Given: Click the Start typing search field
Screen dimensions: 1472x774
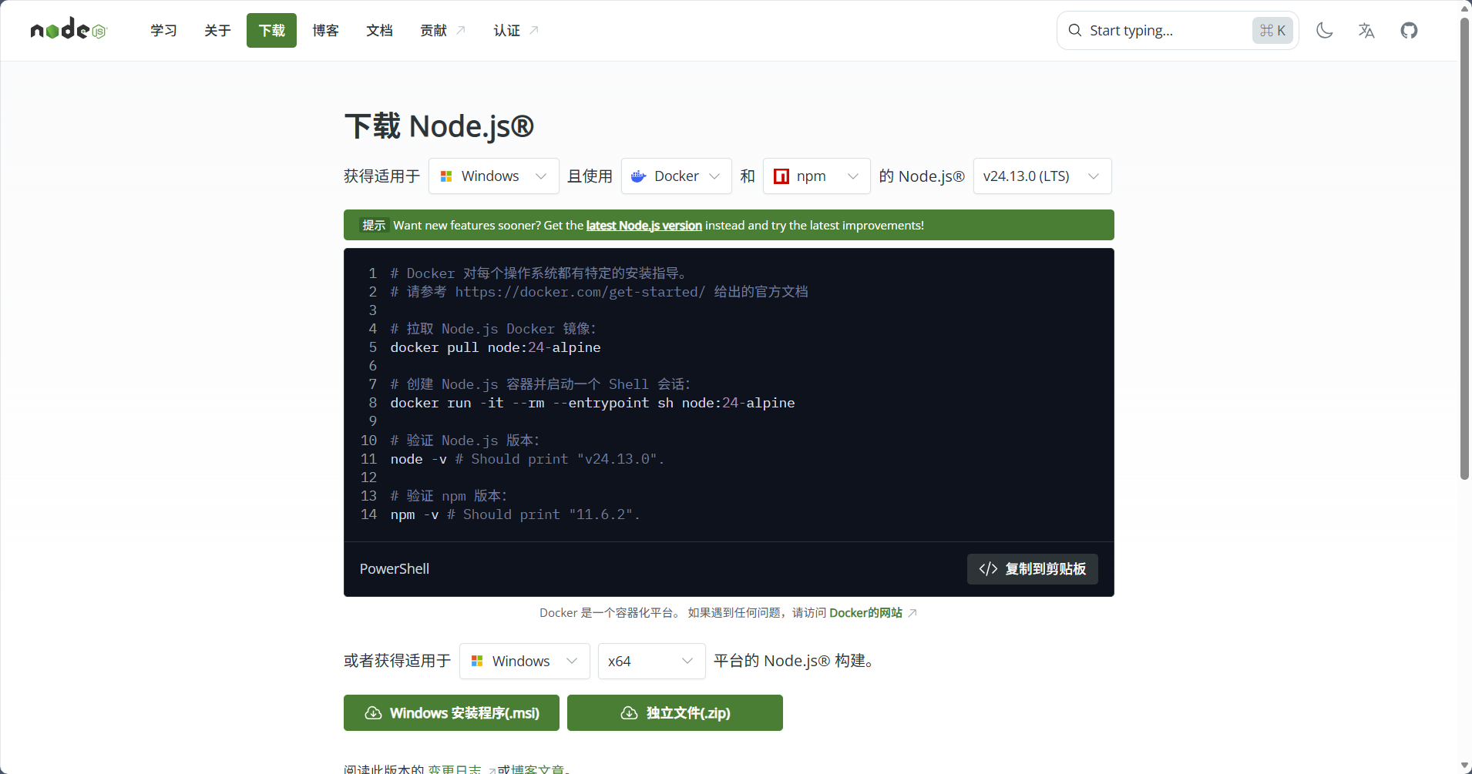Looking at the screenshot, I should [x=1178, y=31].
